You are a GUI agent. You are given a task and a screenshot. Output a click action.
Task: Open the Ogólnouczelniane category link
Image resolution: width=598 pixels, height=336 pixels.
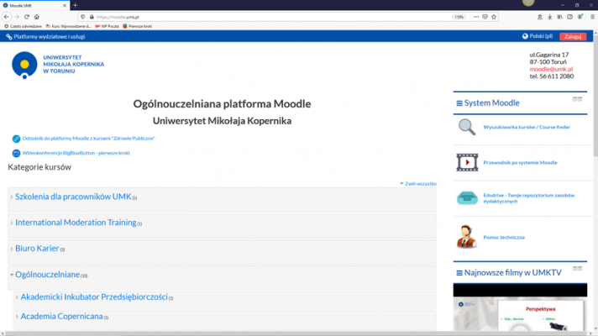coord(47,275)
